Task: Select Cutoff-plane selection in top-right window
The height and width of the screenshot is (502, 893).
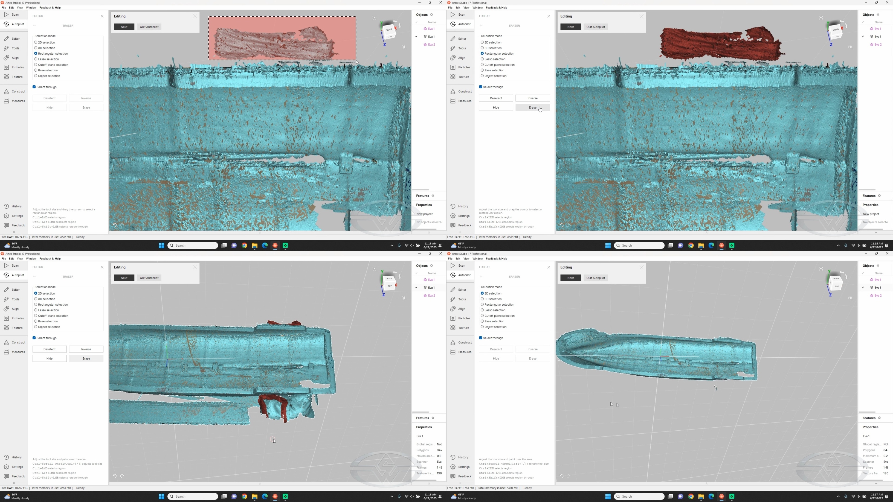Action: tap(497, 65)
